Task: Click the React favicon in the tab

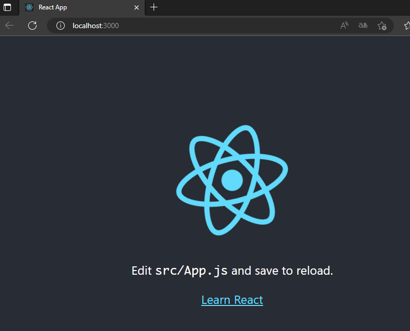Action: [x=29, y=7]
